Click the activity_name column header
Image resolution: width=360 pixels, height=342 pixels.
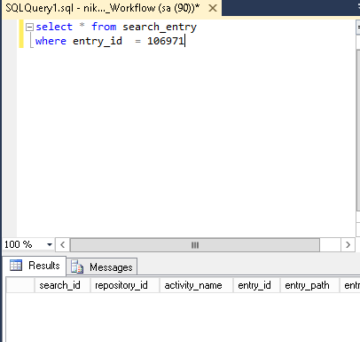click(x=196, y=285)
